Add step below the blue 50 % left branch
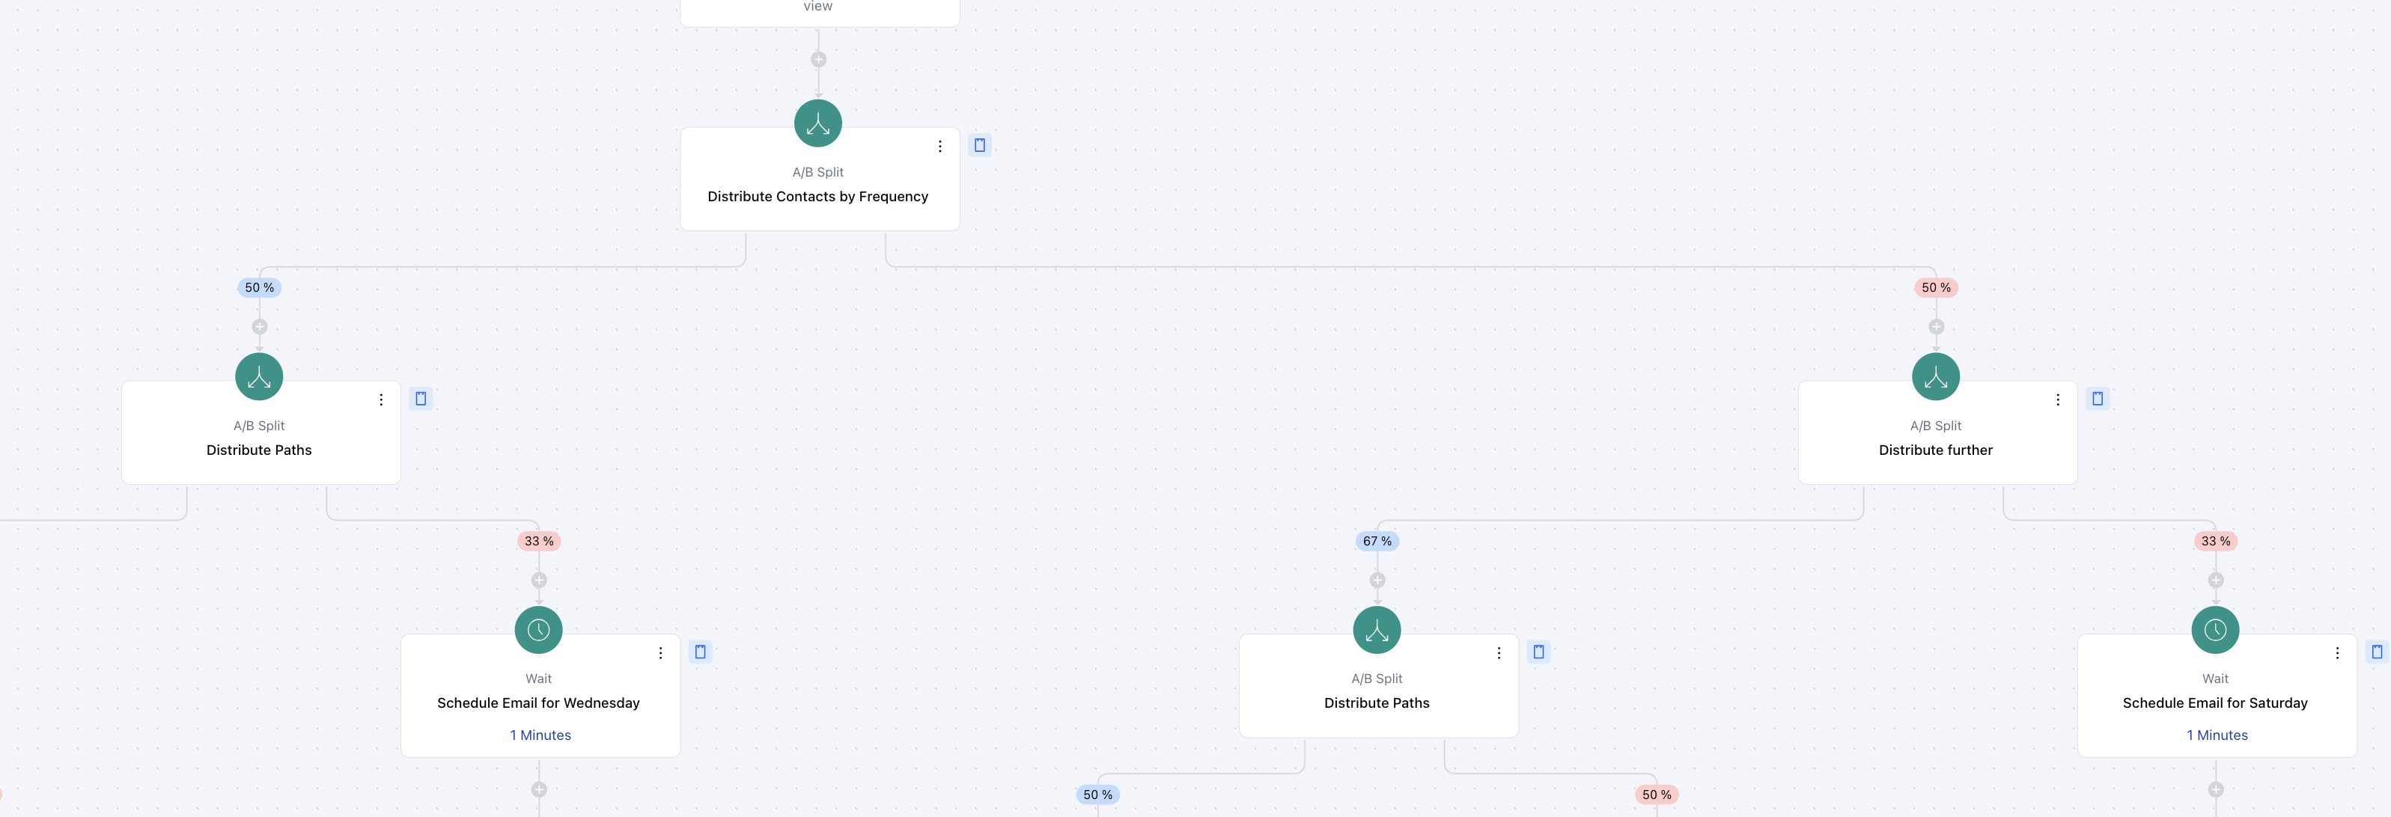2391x817 pixels. tap(260, 326)
